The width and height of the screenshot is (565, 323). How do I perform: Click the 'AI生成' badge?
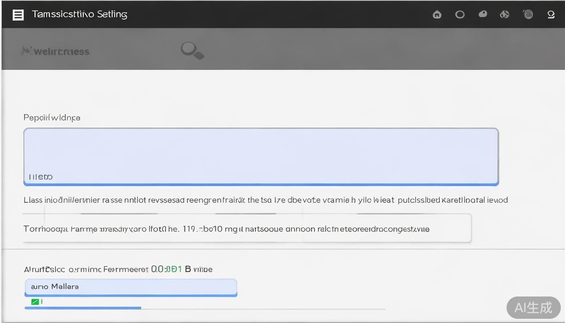click(x=533, y=307)
